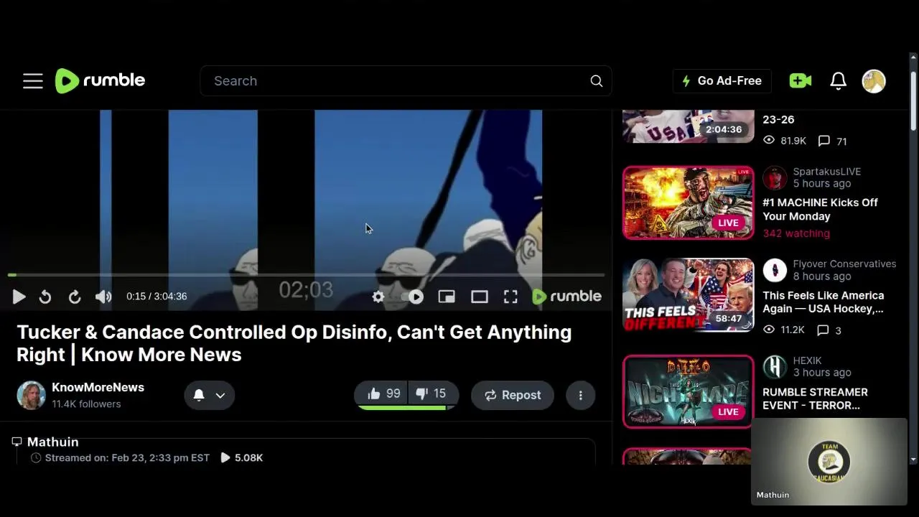Image resolution: width=919 pixels, height=517 pixels.
Task: Click the search magnifier icon
Action: coord(597,81)
